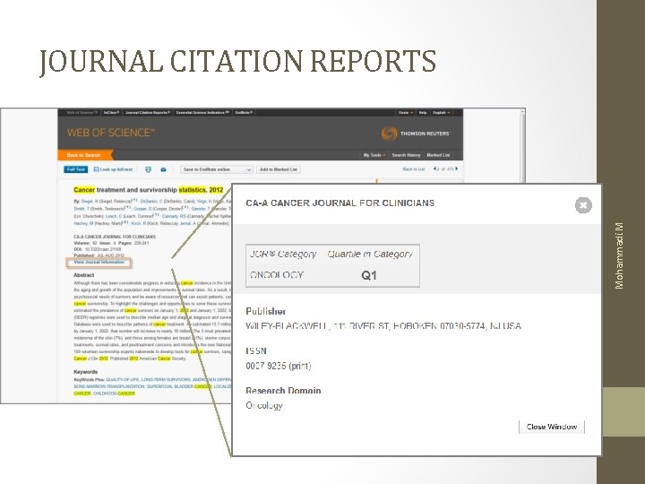Close the journal info popup with X icon
The image size is (645, 484).
tap(583, 205)
